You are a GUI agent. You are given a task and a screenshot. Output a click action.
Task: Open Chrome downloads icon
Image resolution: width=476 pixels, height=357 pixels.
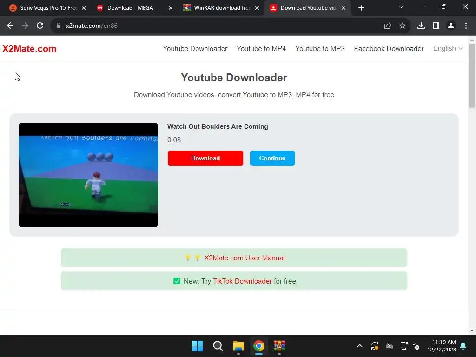[421, 26]
